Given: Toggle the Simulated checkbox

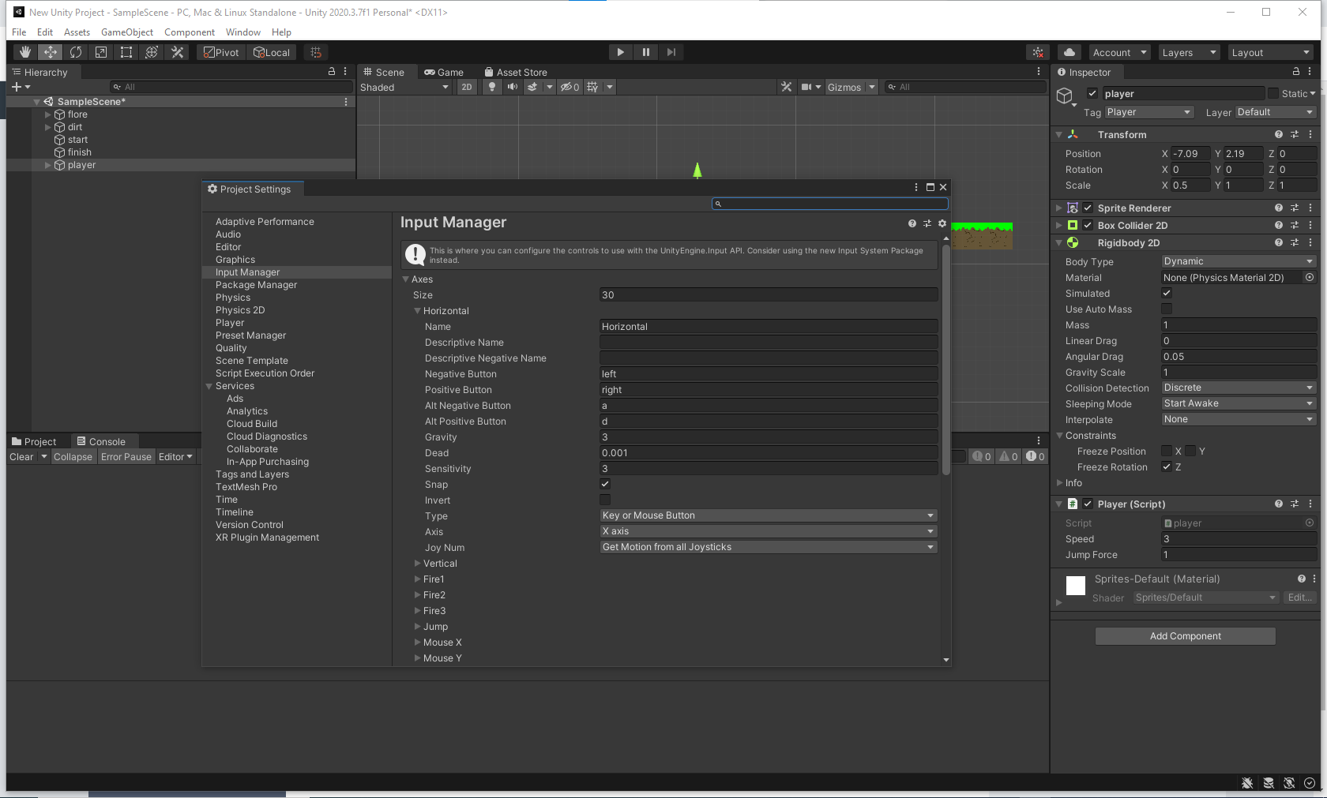Looking at the screenshot, I should (1167, 293).
